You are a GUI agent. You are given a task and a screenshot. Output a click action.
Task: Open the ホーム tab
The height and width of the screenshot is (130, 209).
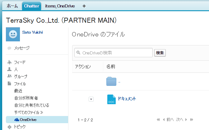click(12, 6)
